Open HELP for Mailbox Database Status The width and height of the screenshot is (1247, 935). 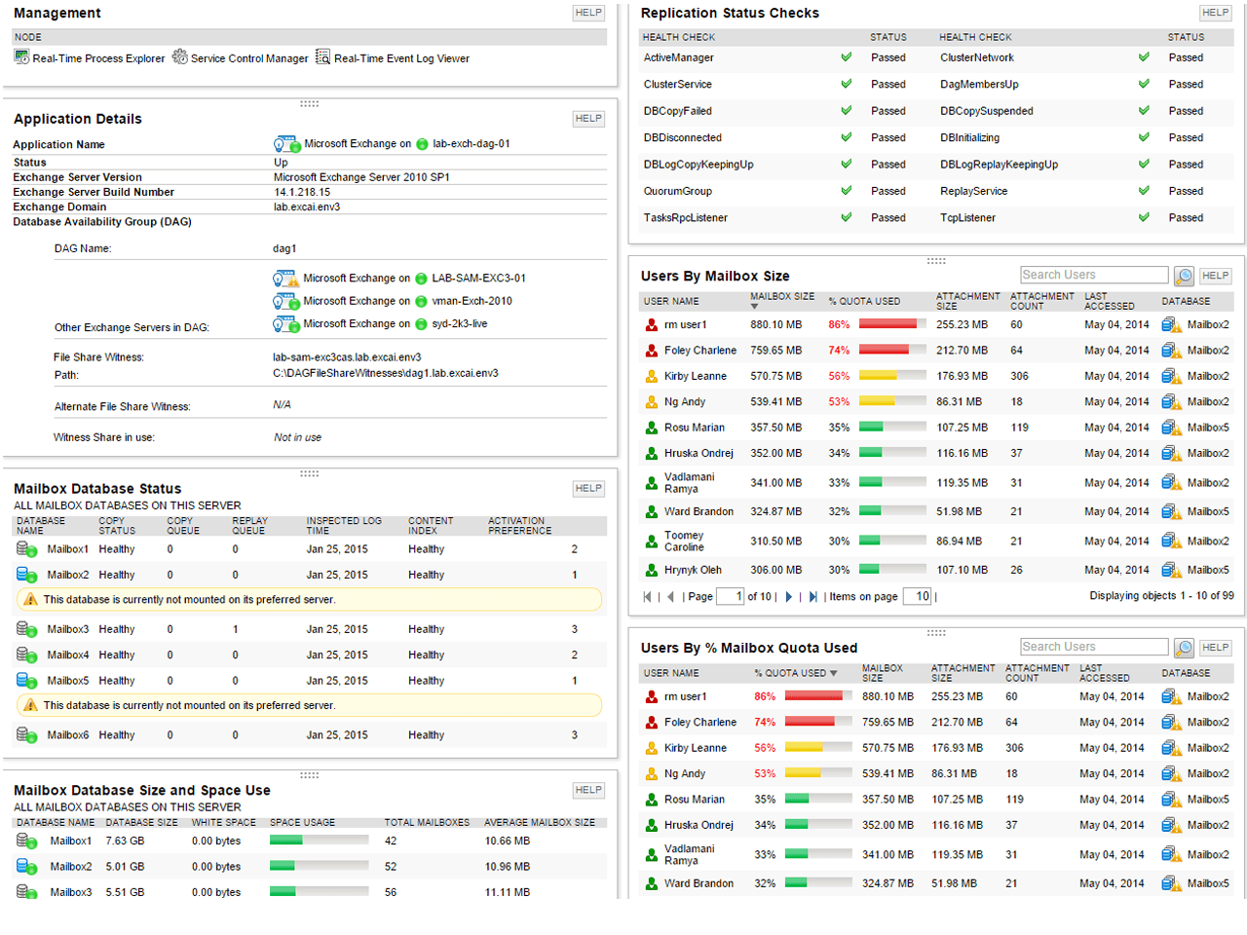[x=588, y=489]
